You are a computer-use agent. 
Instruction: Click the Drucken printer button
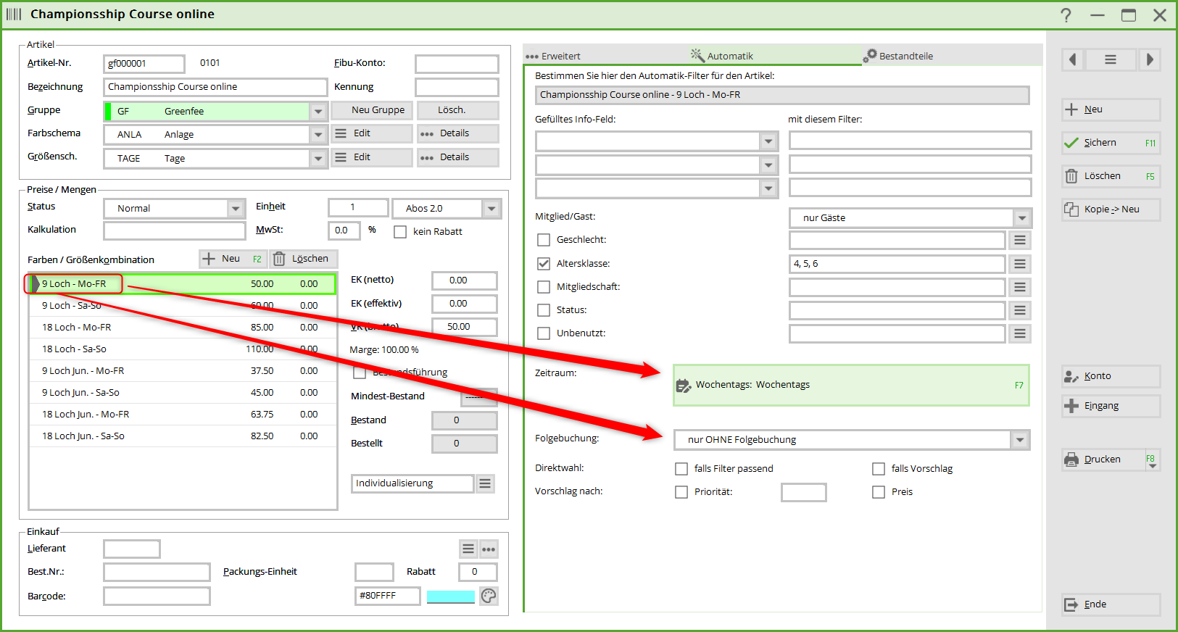pos(1103,460)
